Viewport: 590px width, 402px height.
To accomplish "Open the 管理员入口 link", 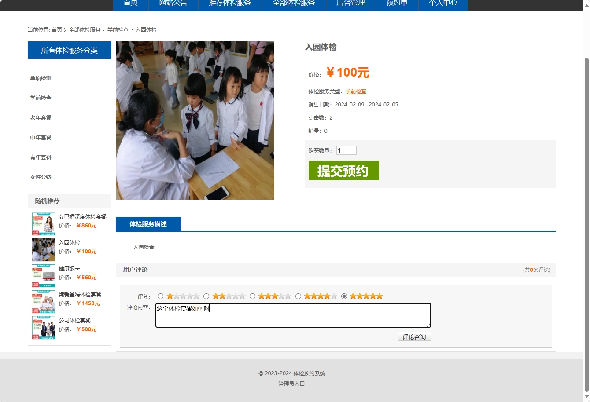I will (x=291, y=384).
